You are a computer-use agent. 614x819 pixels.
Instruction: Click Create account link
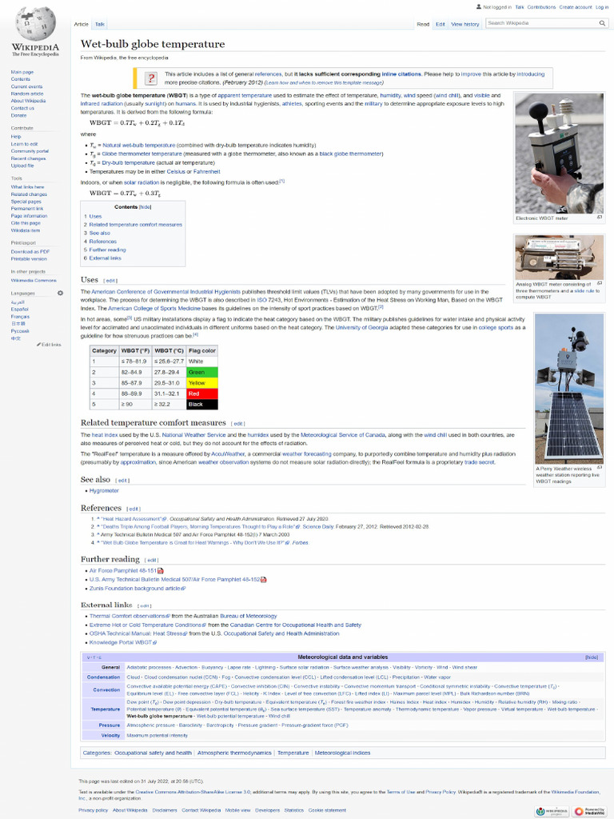coord(576,7)
